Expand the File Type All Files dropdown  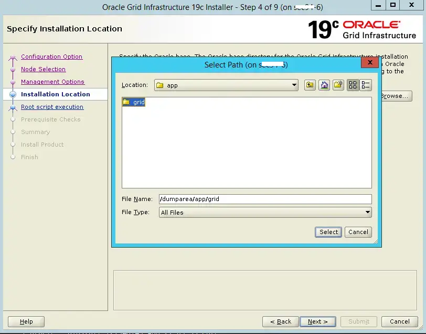pyautogui.click(x=265, y=213)
